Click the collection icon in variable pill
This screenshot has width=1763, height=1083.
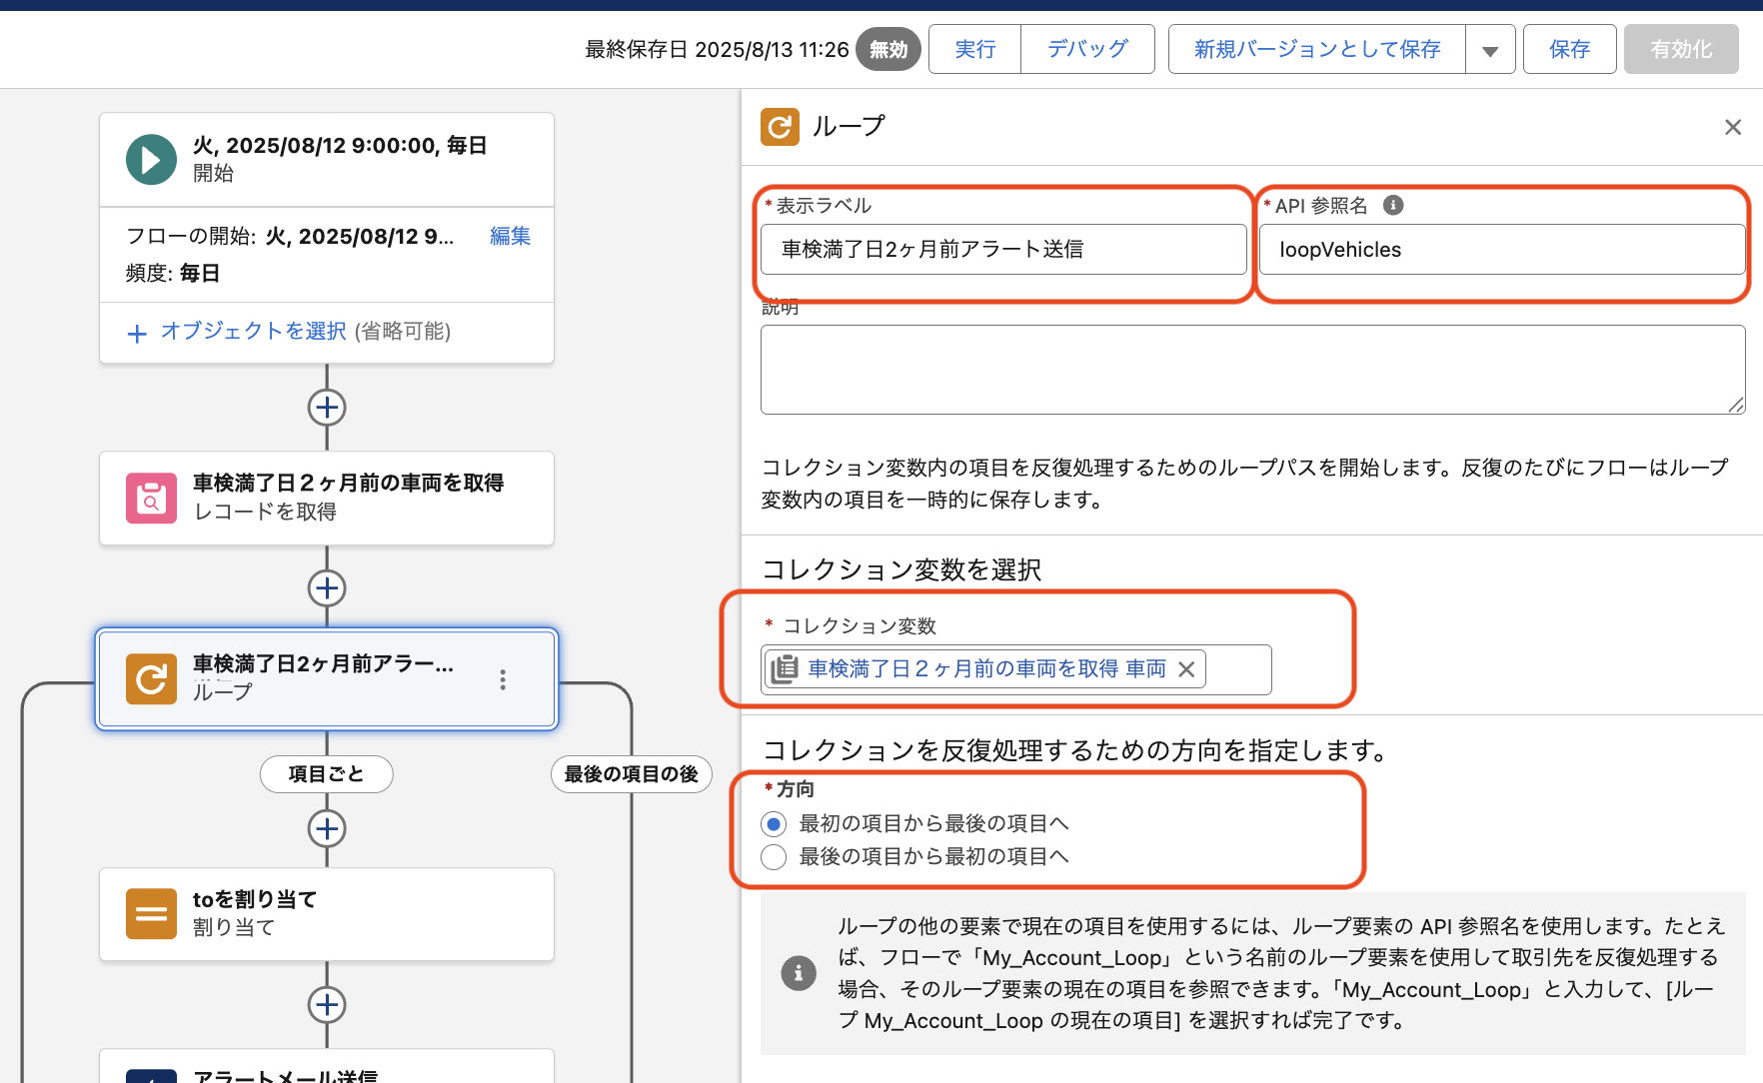click(x=786, y=669)
